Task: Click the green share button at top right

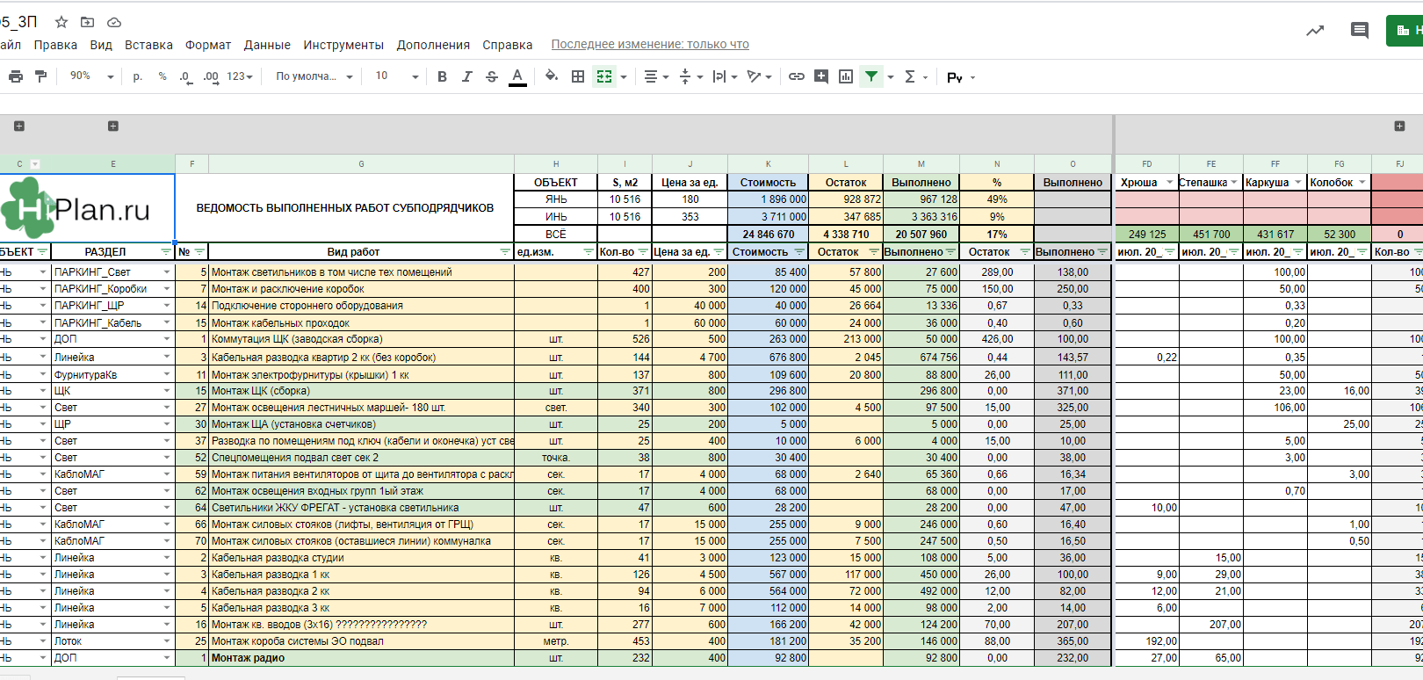Action: click(1405, 31)
